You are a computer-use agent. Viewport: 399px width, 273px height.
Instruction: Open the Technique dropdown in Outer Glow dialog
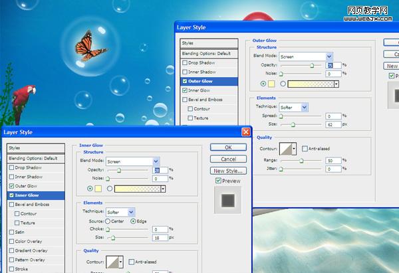(x=293, y=107)
